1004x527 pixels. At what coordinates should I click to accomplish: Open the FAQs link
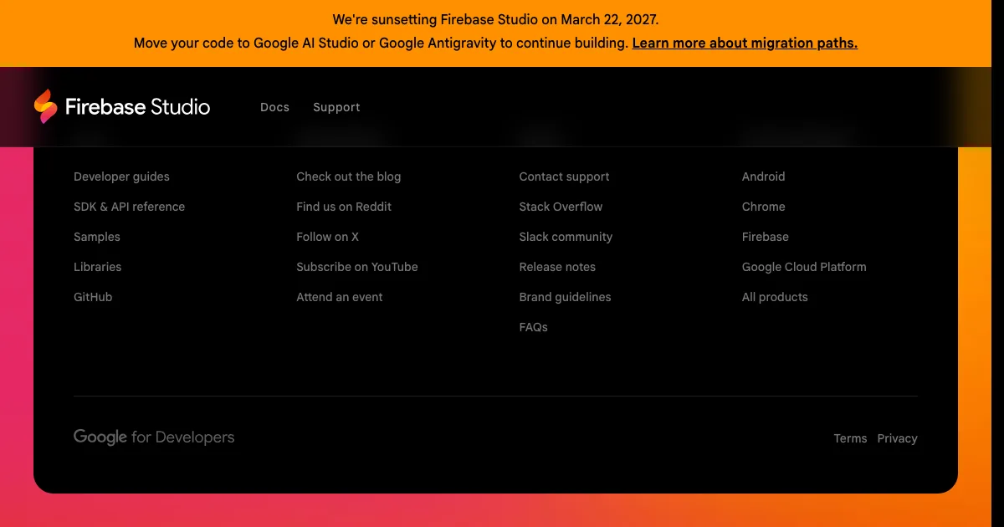[x=533, y=327]
